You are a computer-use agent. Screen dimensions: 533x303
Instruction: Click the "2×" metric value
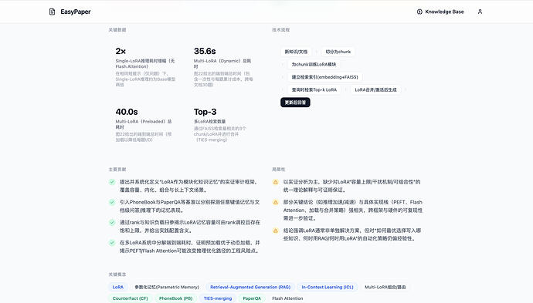[121, 51]
